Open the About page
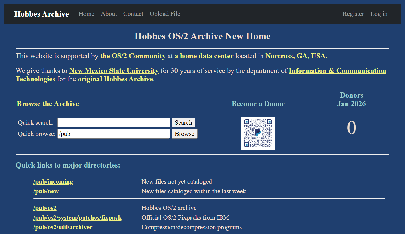Screen dimensions: 405x234 tap(109, 14)
